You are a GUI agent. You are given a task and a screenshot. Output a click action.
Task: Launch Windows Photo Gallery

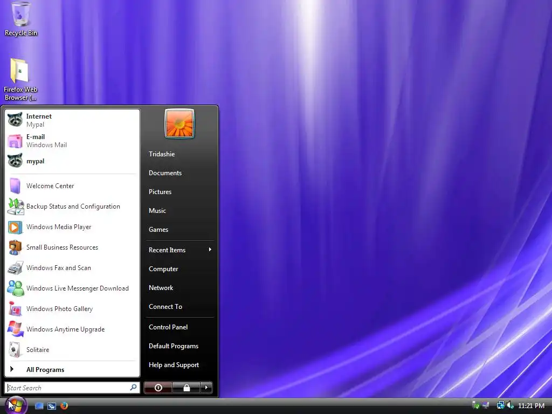point(72,308)
